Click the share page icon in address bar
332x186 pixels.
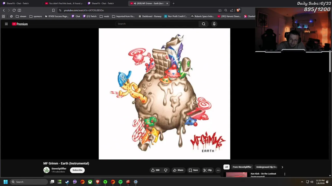tap(232, 10)
